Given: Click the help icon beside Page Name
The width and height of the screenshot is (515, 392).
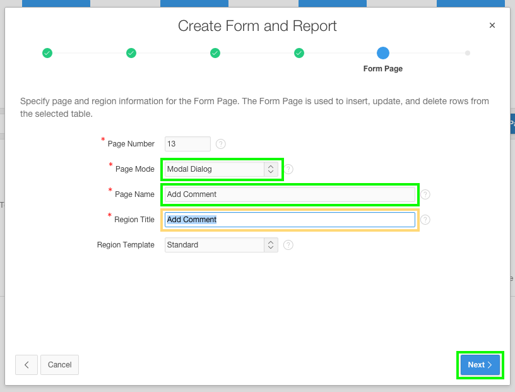Looking at the screenshot, I should pyautogui.click(x=425, y=194).
